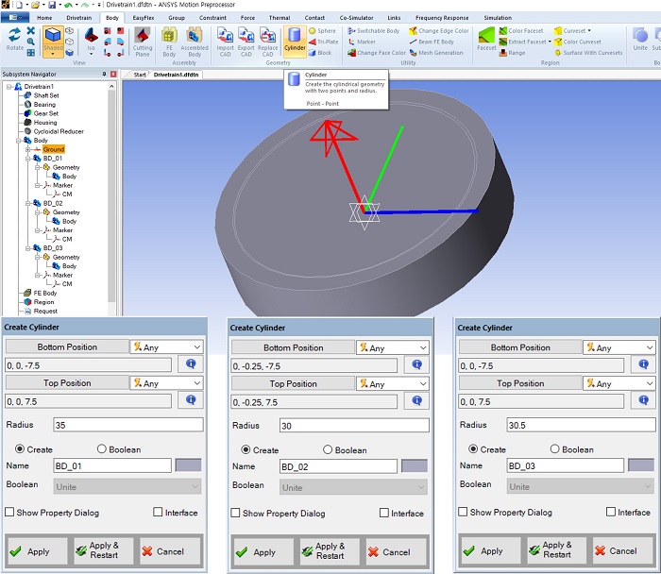Open color swatch beside BD_02 name
This screenshot has width=661, height=574.
pos(415,466)
